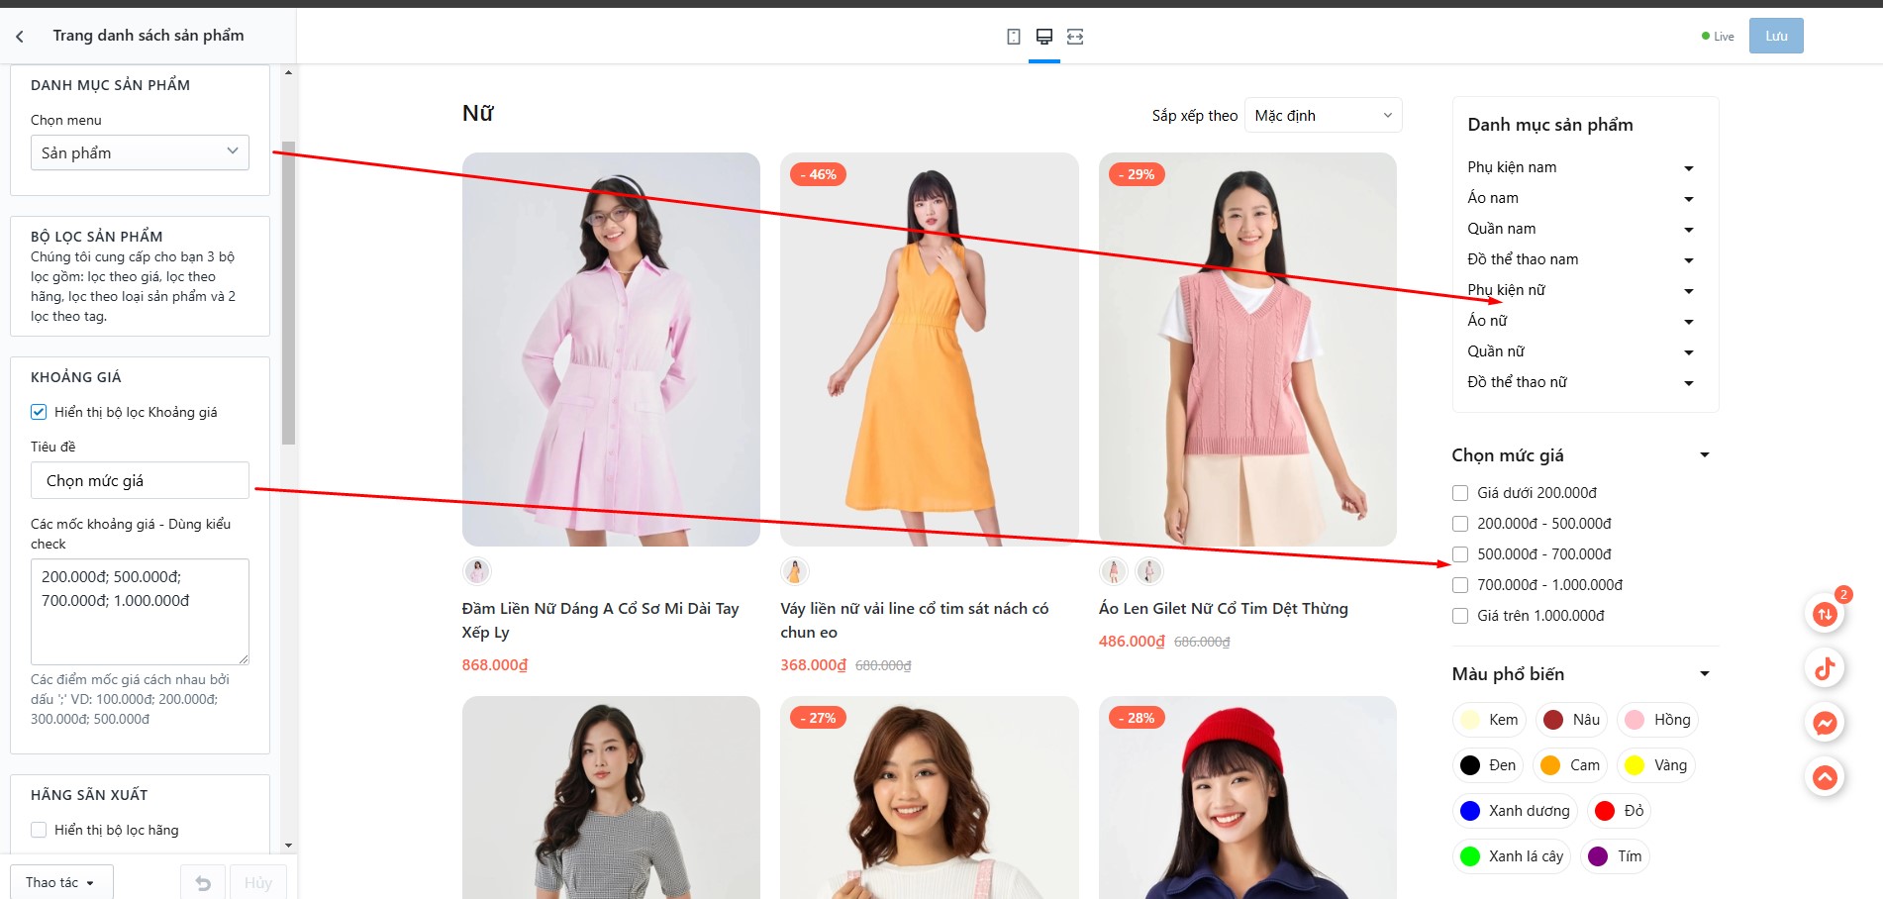This screenshot has width=1883, height=899.
Task: Expand 'Áo nữ' category arrow
Action: coord(1689,322)
